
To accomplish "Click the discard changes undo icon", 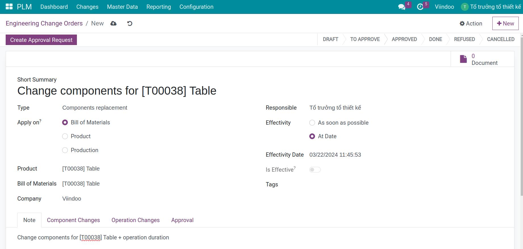I will (130, 24).
